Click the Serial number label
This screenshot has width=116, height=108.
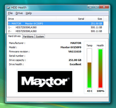(x=17, y=56)
